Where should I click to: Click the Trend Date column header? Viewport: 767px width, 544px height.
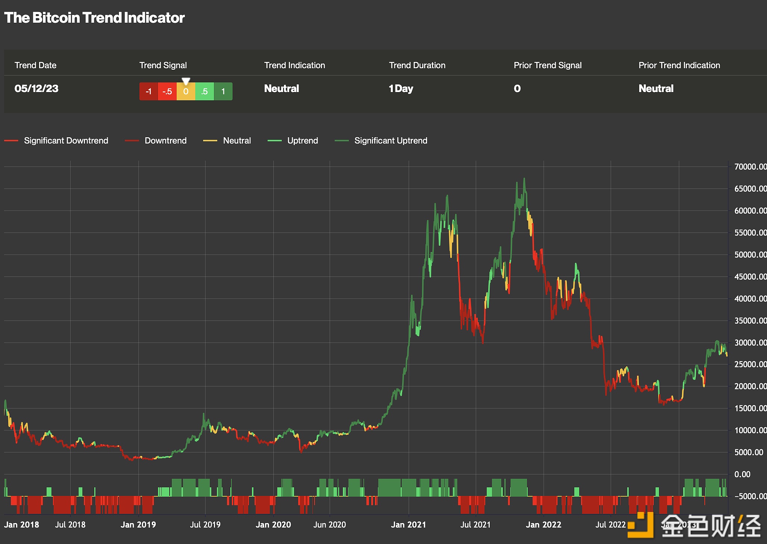35,65
